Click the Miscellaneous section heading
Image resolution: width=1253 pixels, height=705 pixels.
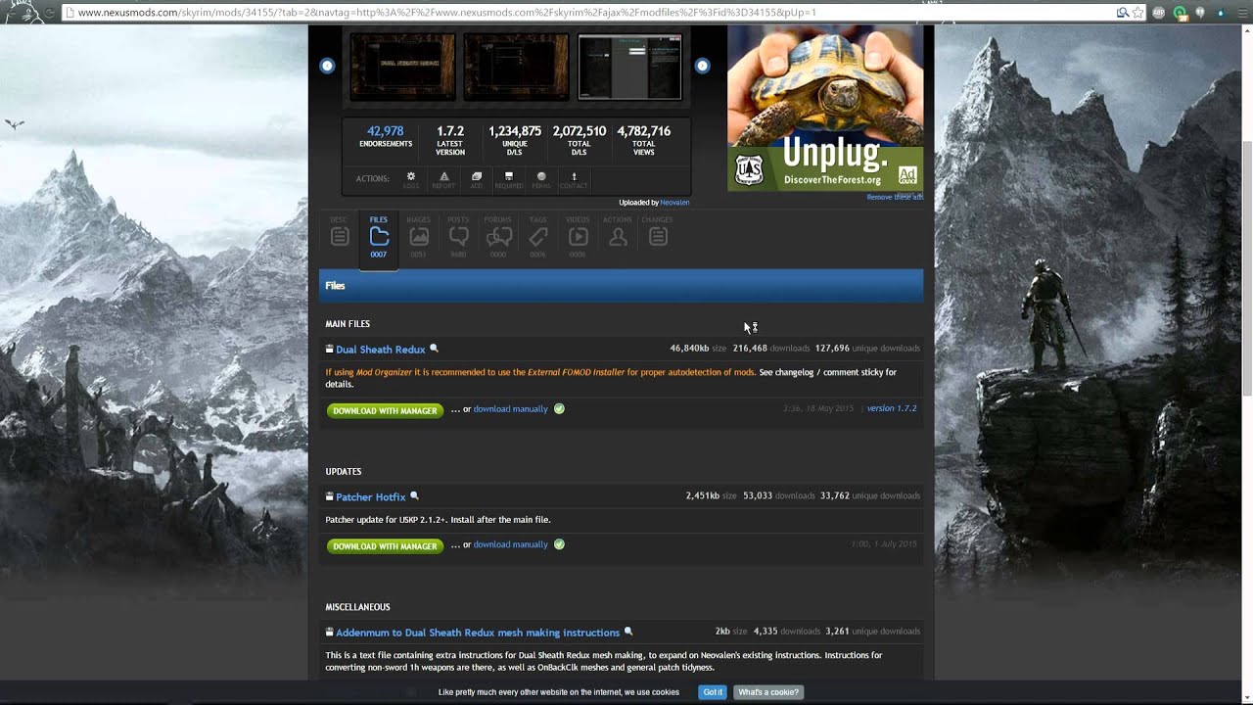(x=357, y=607)
